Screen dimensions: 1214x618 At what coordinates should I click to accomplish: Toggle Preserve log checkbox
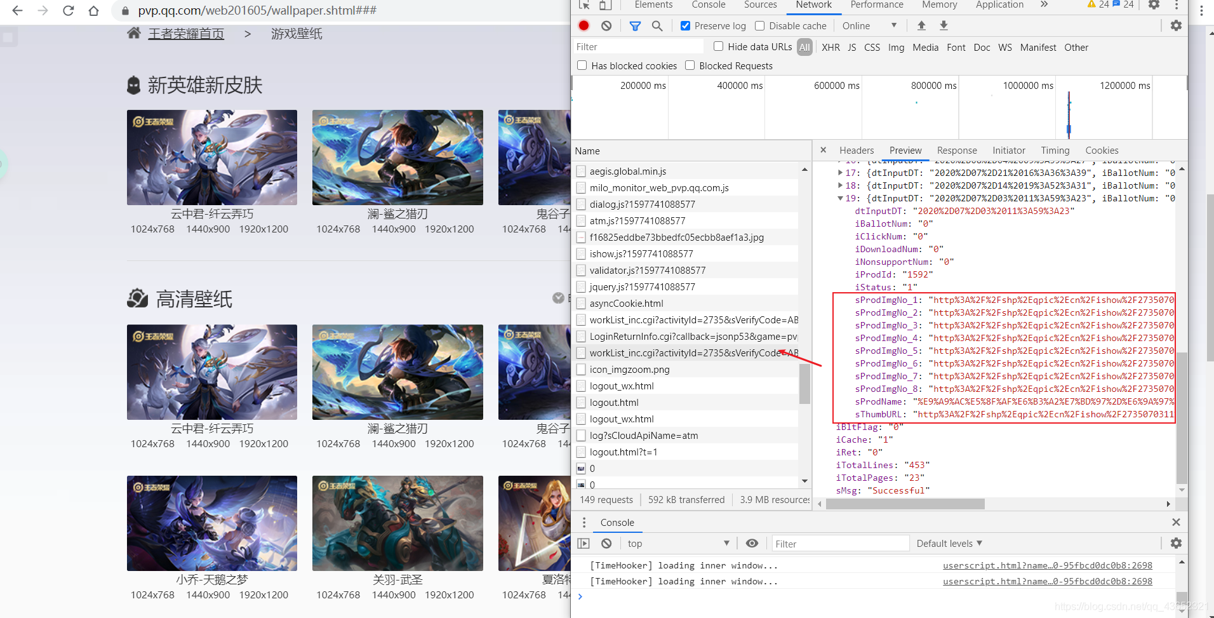click(x=685, y=25)
